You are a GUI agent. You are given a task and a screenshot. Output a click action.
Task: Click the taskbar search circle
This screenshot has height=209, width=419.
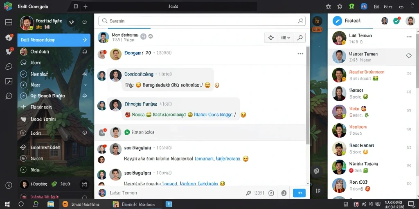21,204
